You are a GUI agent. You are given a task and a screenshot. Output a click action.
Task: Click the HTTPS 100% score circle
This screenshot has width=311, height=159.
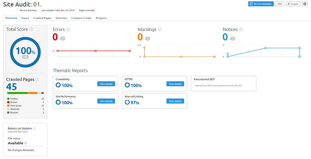point(127,85)
